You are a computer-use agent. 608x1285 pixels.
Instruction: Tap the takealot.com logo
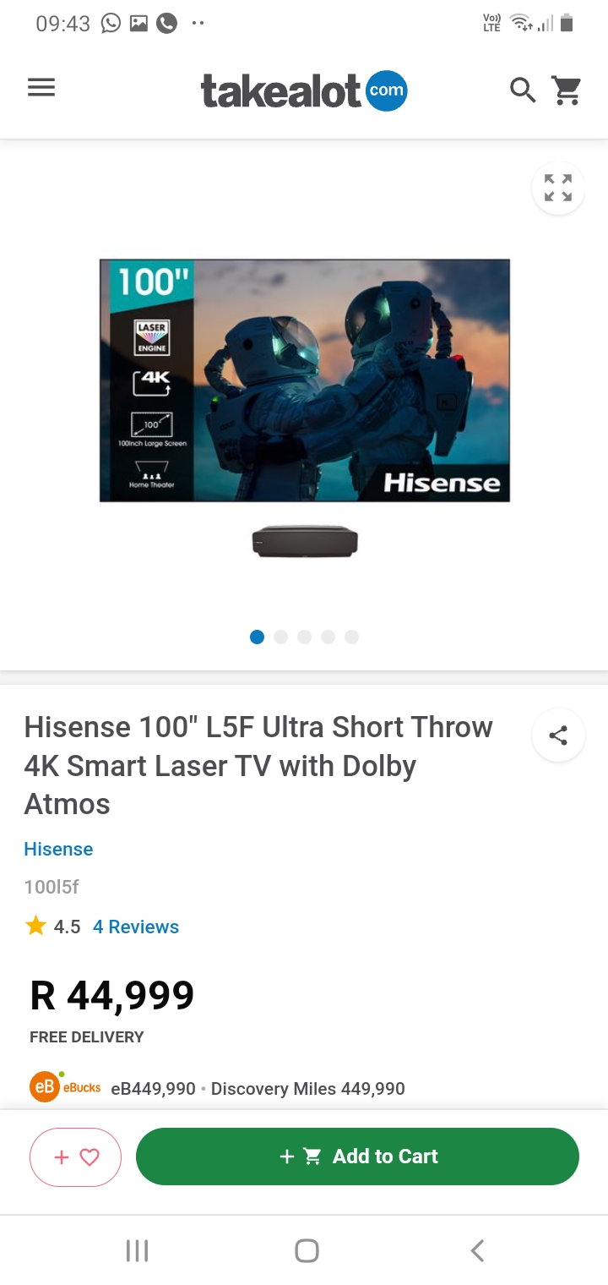coord(304,90)
